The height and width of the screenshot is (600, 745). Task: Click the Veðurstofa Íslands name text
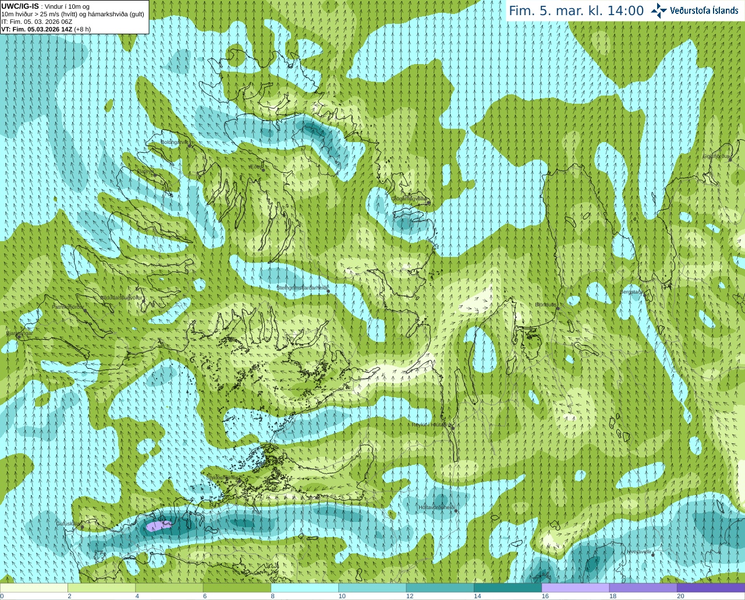pos(704,10)
